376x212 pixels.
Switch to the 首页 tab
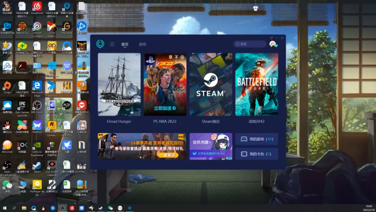[x=125, y=44]
